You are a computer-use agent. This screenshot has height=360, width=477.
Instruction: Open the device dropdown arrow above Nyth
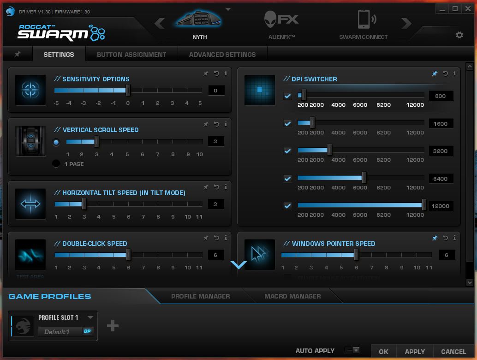click(x=228, y=9)
